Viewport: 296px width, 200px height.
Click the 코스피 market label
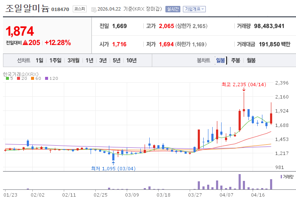pyautogui.click(x=80, y=9)
